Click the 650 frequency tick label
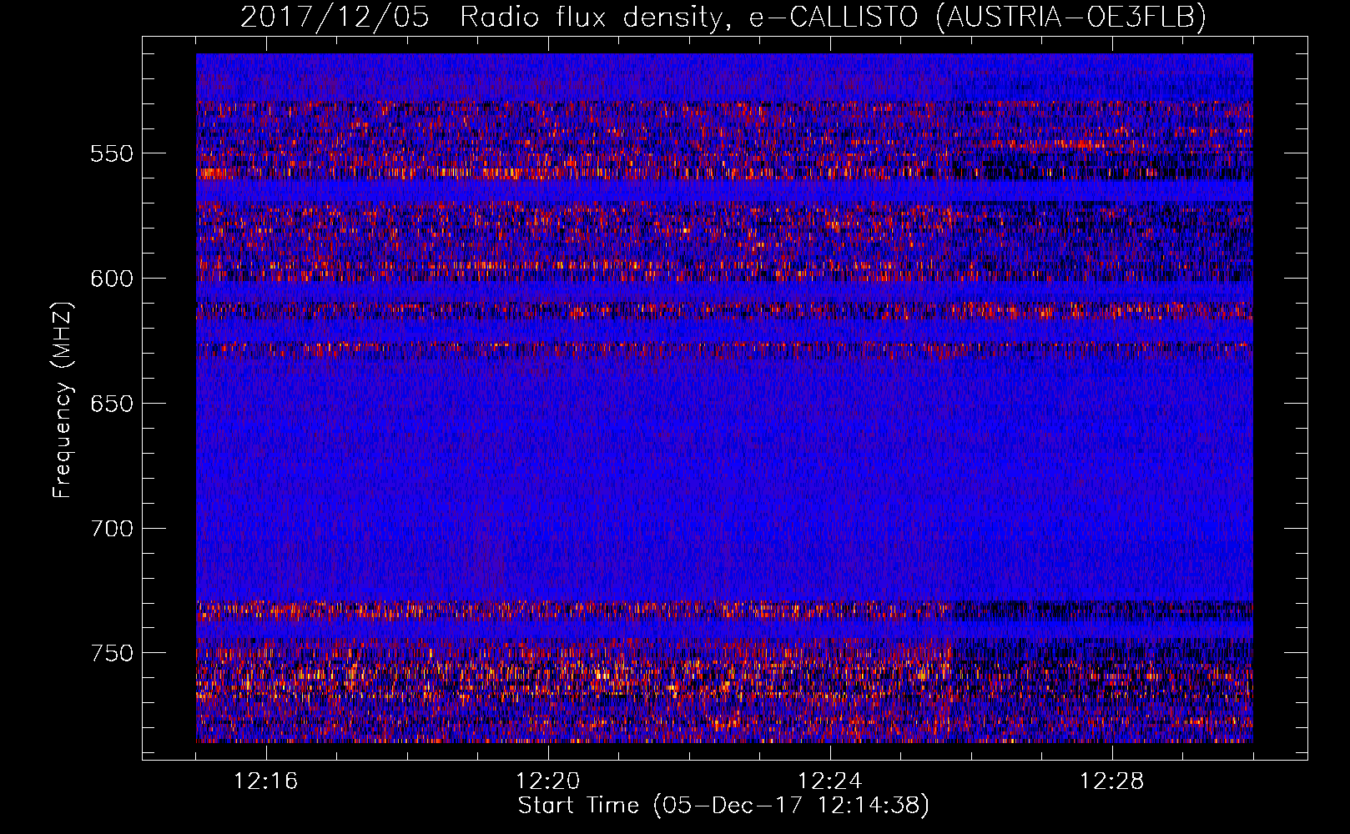Image resolution: width=1350 pixels, height=834 pixels. (112, 404)
